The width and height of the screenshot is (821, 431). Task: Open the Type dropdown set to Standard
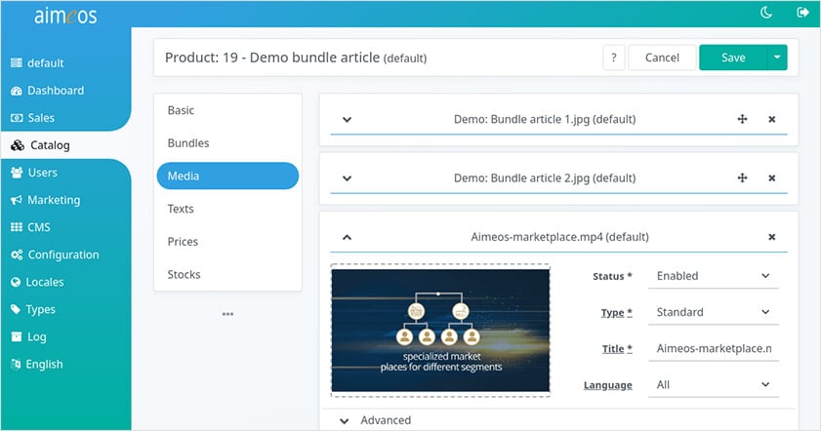pyautogui.click(x=714, y=312)
